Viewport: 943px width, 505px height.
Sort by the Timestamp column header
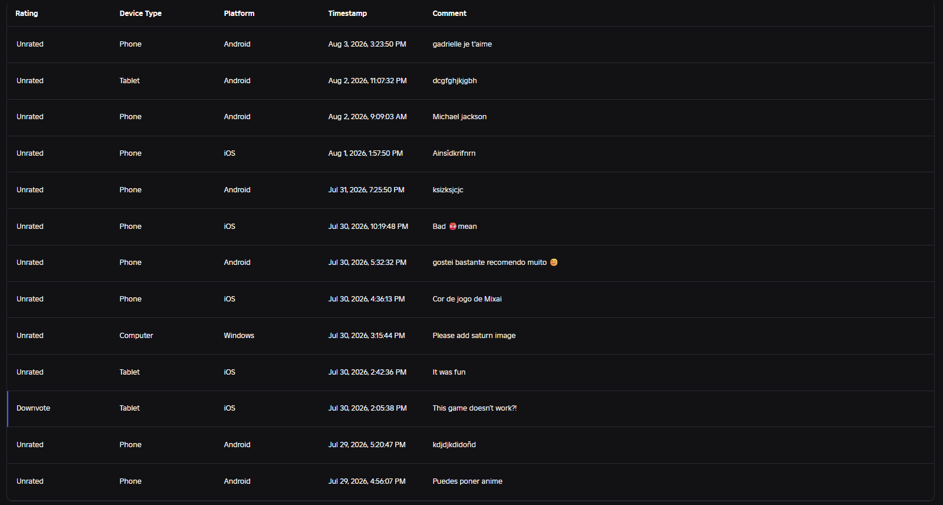347,14
